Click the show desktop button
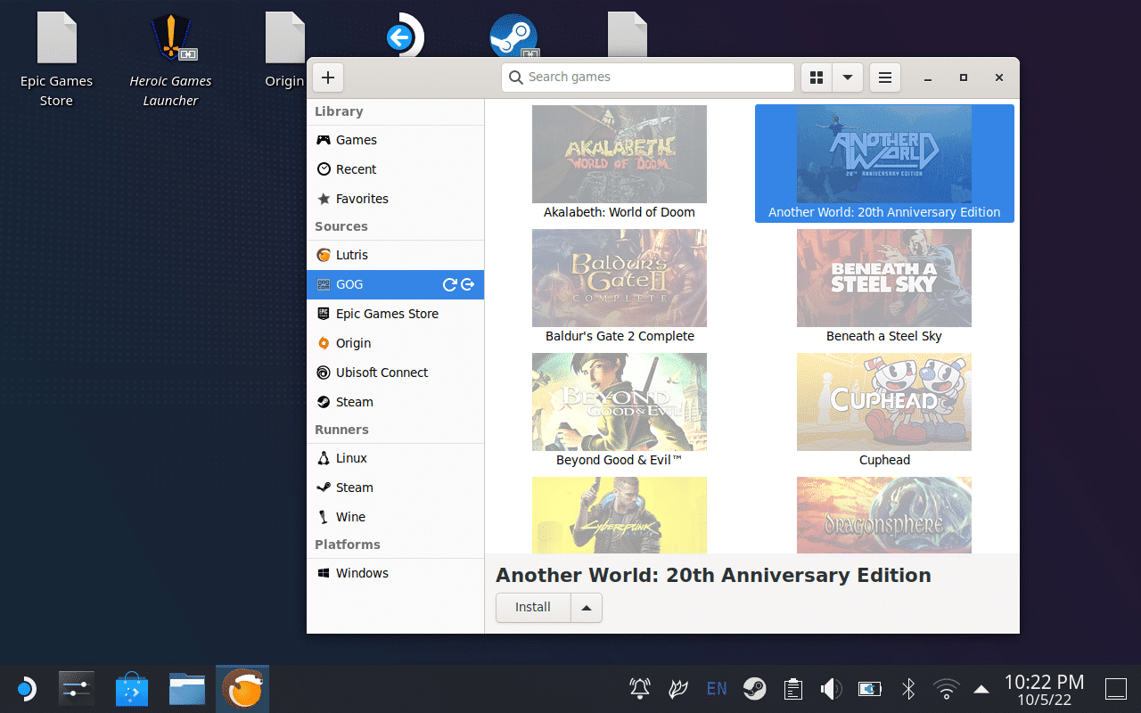The height and width of the screenshot is (713, 1141). pos(1116,689)
